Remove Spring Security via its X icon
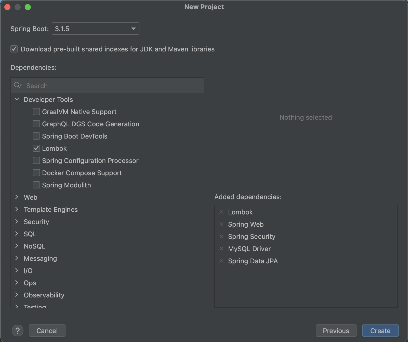This screenshot has width=408, height=342. [x=221, y=236]
